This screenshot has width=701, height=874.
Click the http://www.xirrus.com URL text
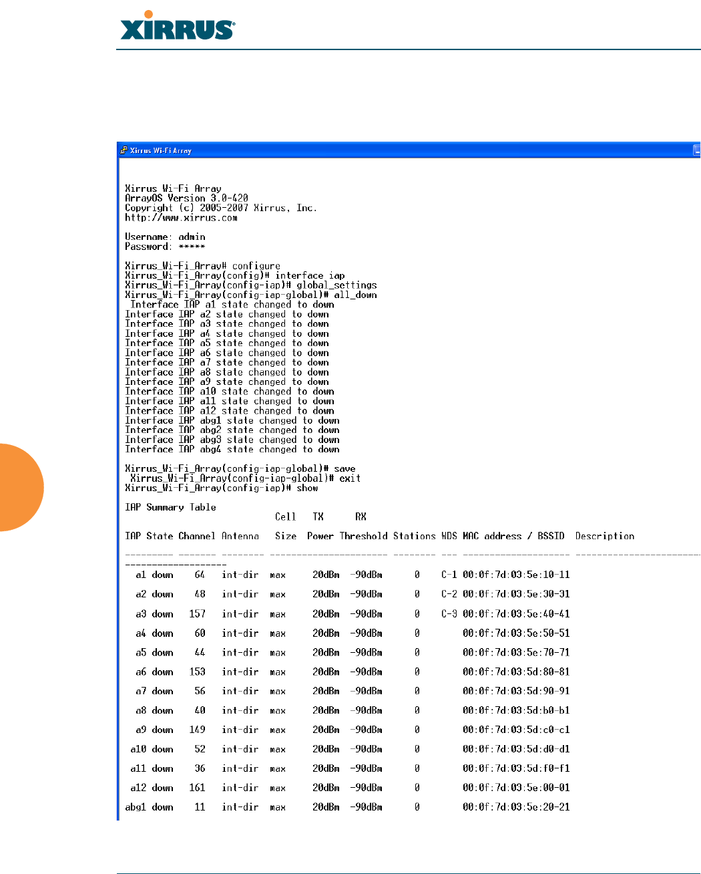pyautogui.click(x=181, y=218)
